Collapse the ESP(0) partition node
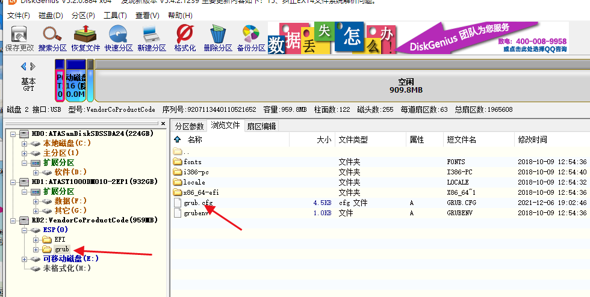Image resolution: width=590 pixels, height=297 pixels. 25,230
